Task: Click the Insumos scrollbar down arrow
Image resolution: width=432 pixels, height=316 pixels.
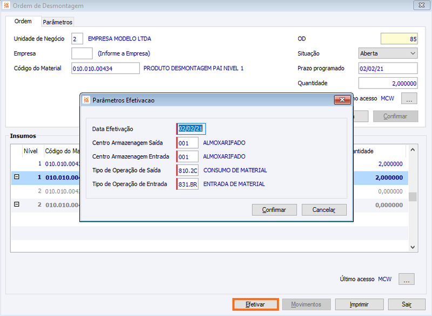Action: tap(413, 247)
